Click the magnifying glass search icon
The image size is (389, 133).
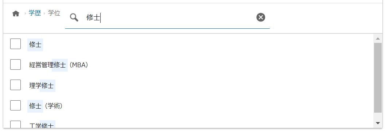coord(74,17)
